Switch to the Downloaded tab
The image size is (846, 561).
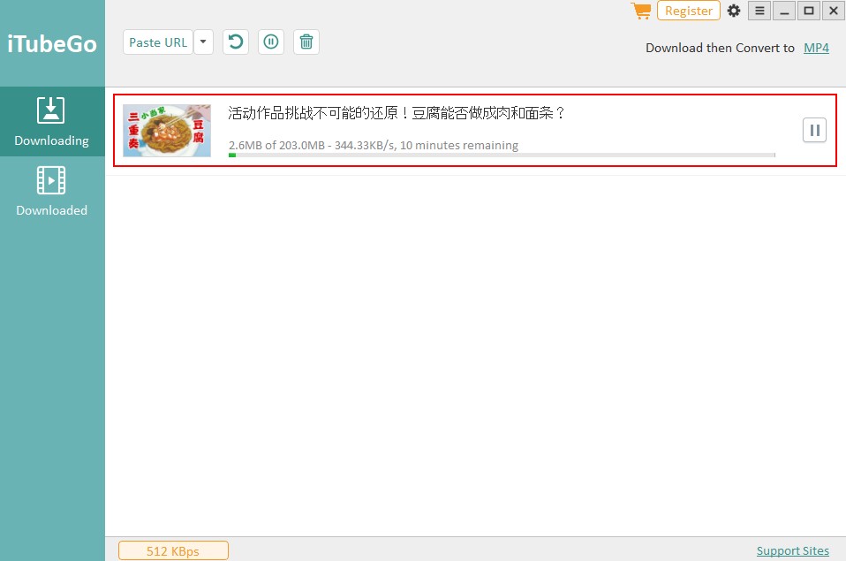(x=52, y=191)
